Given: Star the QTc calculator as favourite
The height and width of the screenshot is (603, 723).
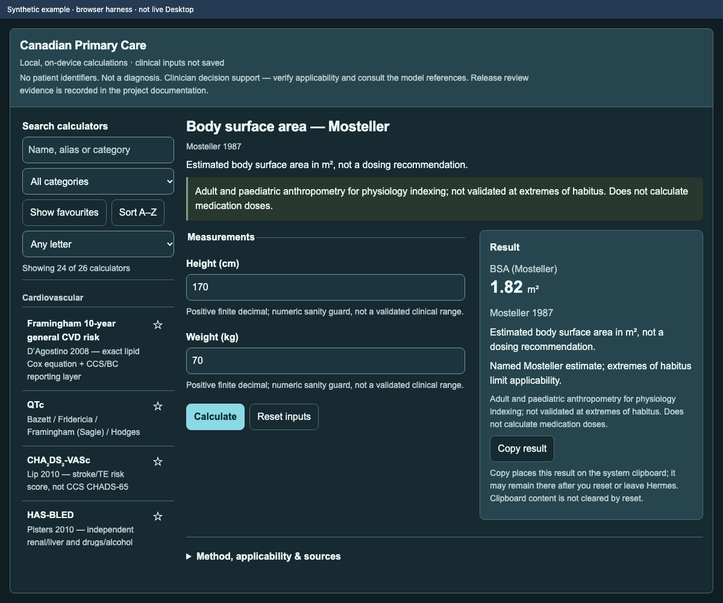Looking at the screenshot, I should [158, 407].
